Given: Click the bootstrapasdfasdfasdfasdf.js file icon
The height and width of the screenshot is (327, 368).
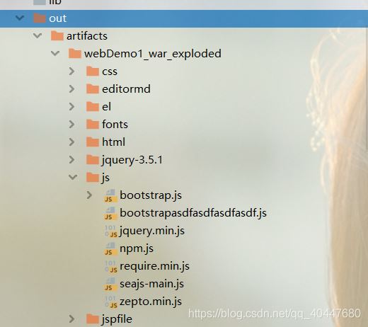Looking at the screenshot, I should pyautogui.click(x=110, y=213).
